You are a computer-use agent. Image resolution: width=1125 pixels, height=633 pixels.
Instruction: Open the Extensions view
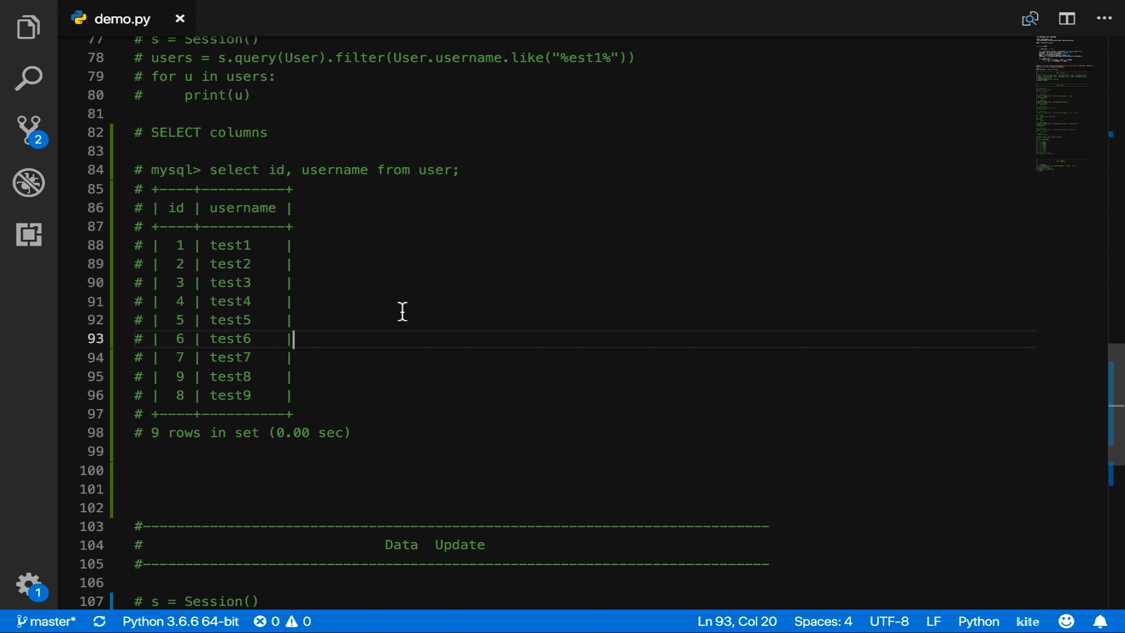28,234
